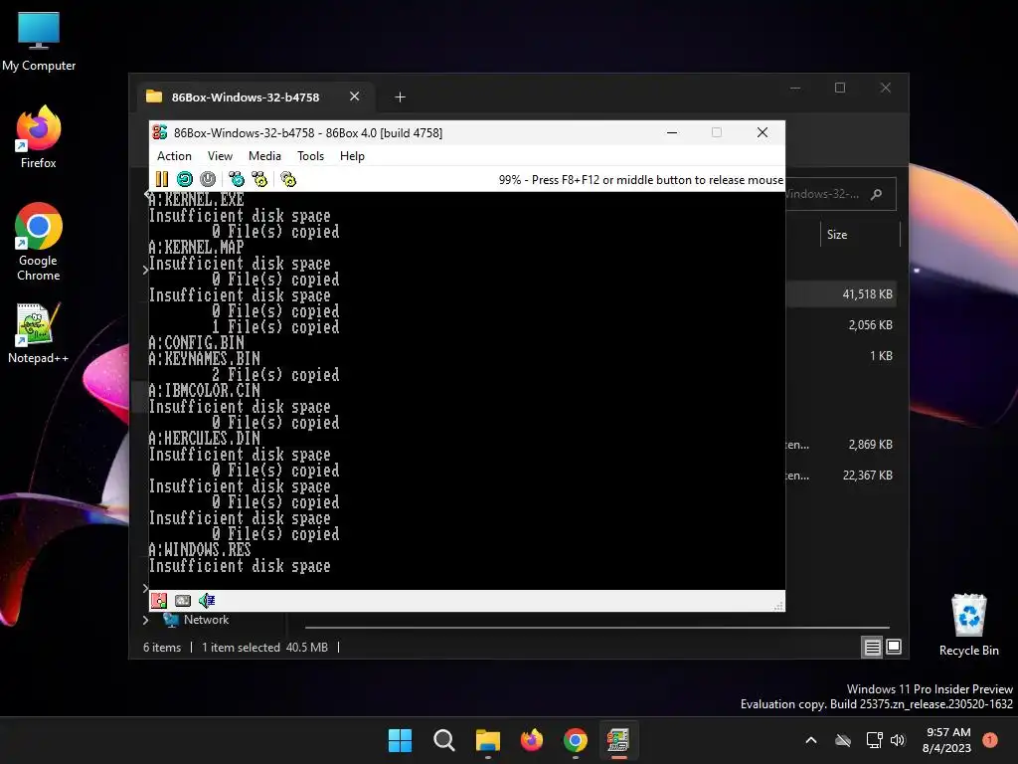Select the 86Box-Windows-32-b4758 Explorer tab
This screenshot has height=764, width=1018.
pos(246,96)
